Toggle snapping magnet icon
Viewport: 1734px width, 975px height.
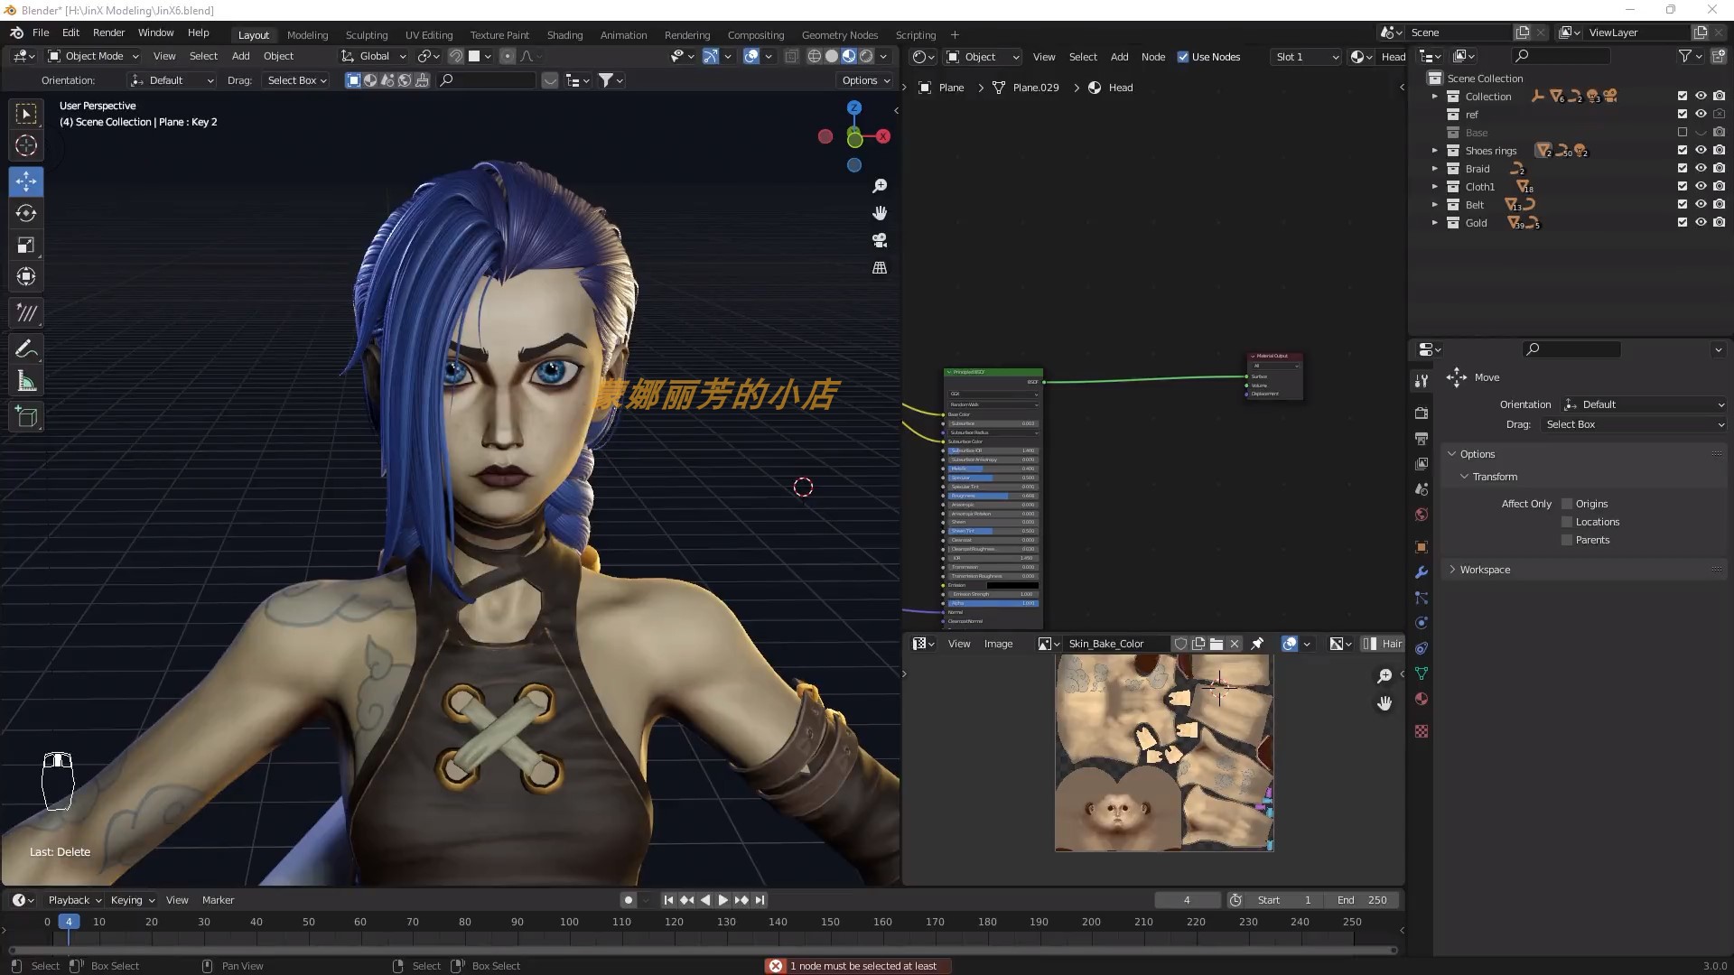coord(456,56)
